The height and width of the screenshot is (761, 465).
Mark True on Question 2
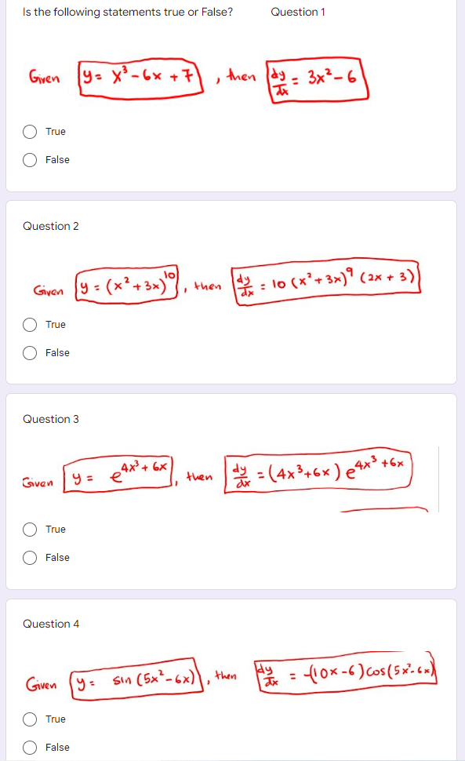tap(30, 325)
